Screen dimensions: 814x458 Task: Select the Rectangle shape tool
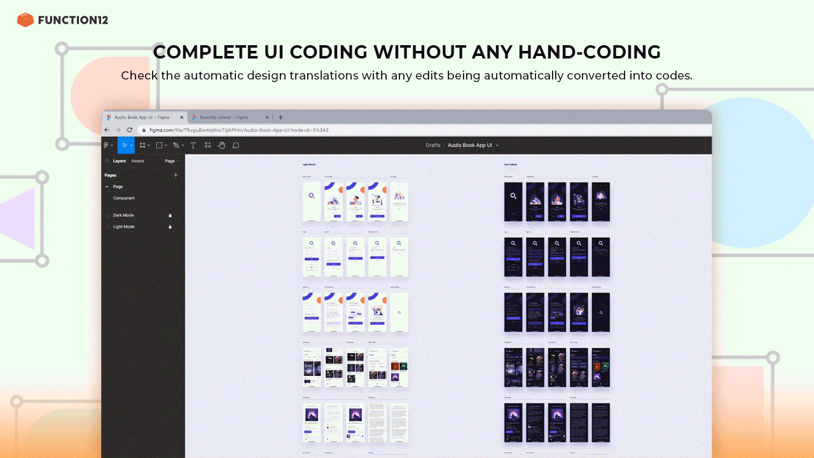point(159,145)
